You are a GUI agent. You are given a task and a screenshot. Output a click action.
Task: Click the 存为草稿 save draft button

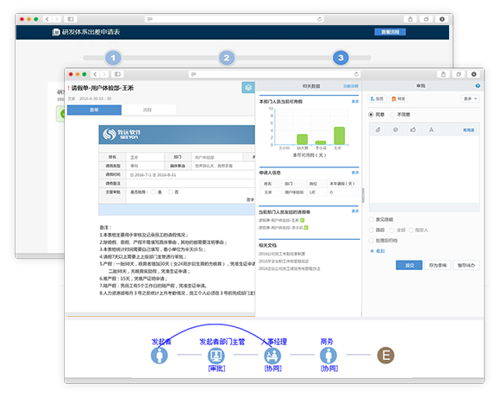[438, 265]
